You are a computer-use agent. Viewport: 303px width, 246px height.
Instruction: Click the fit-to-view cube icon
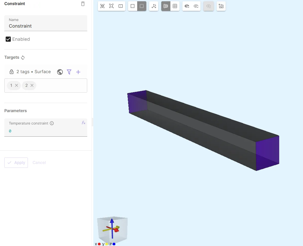coord(102,6)
